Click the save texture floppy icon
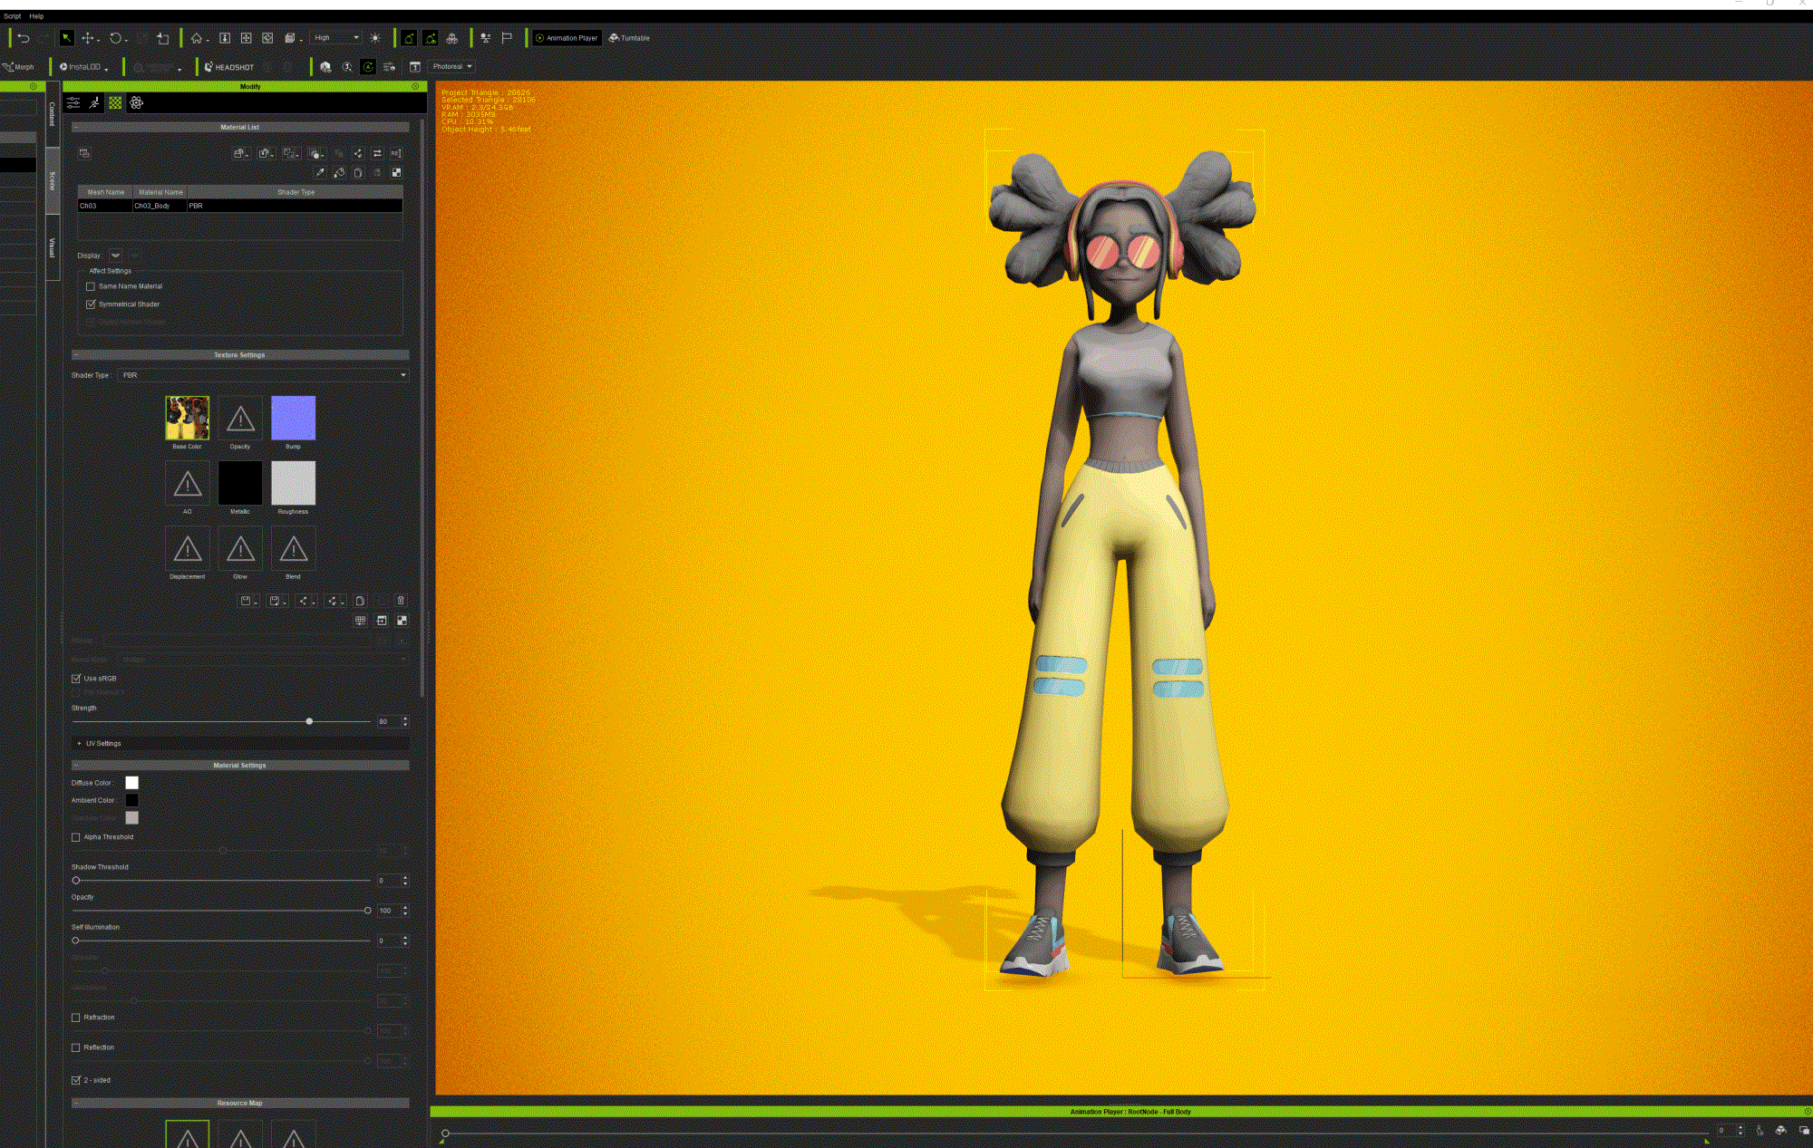1813x1148 pixels. pyautogui.click(x=246, y=601)
